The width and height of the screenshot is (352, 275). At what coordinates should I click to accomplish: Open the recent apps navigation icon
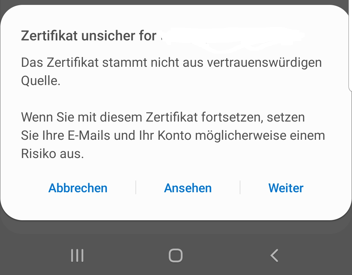(77, 255)
